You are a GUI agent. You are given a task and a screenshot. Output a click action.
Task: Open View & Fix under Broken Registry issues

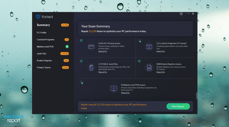pyautogui.click(x=161, y=72)
